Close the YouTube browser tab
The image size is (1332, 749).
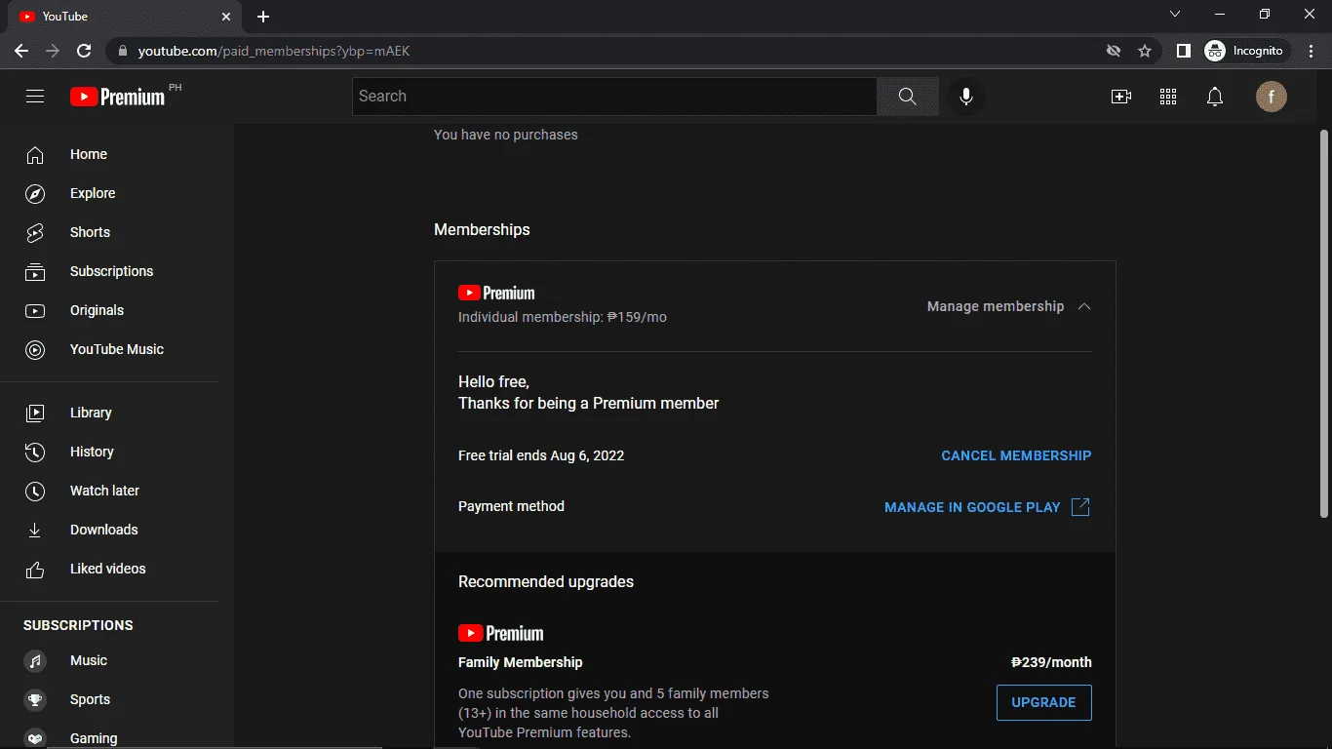point(226,17)
